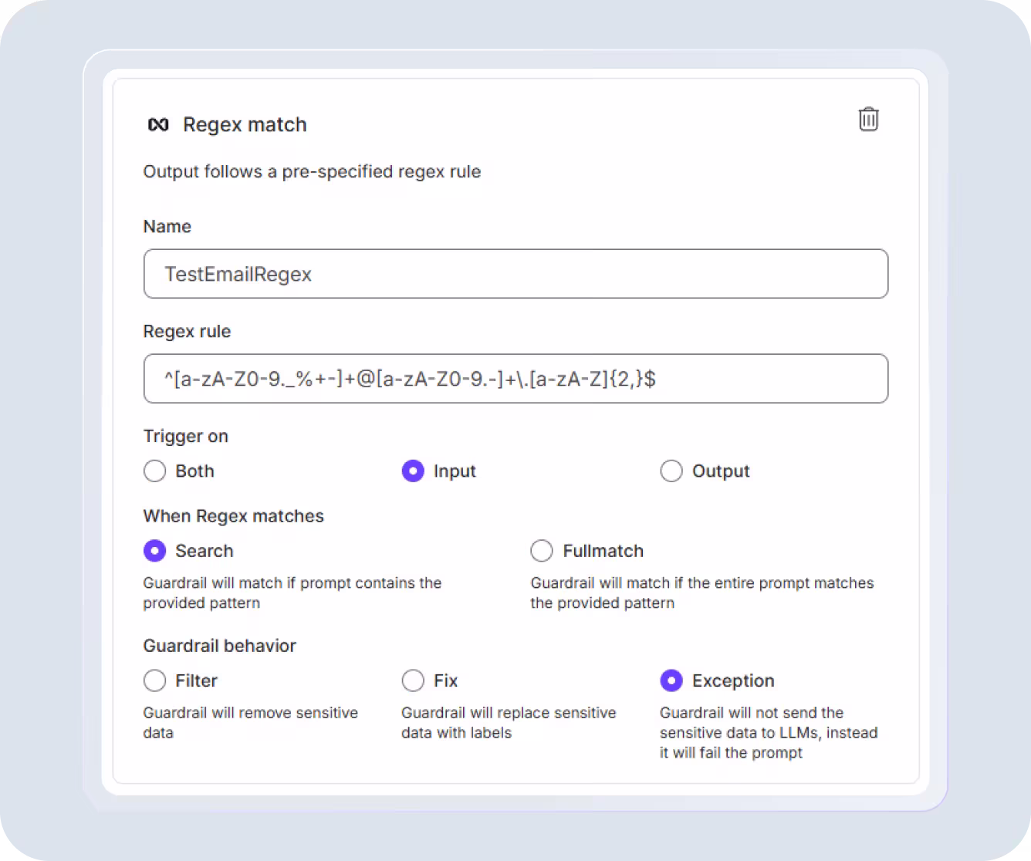This screenshot has height=861, width=1031.
Task: Choose Search as the match mode
Action: tap(154, 551)
